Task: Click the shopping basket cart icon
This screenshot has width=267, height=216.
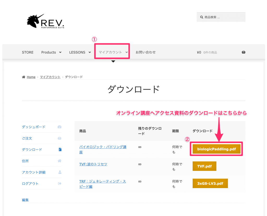Action: [244, 52]
